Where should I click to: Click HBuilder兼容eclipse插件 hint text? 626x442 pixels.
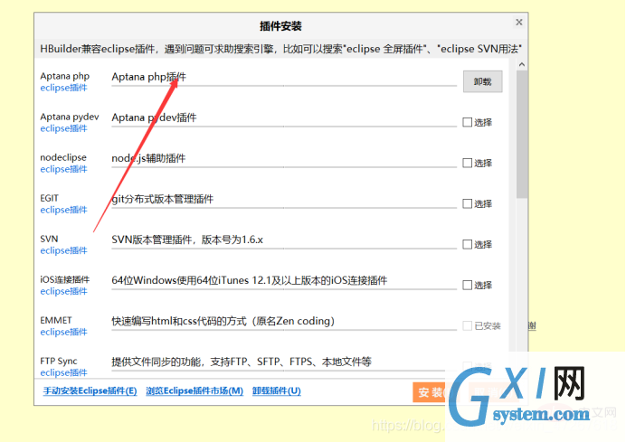pos(281,49)
